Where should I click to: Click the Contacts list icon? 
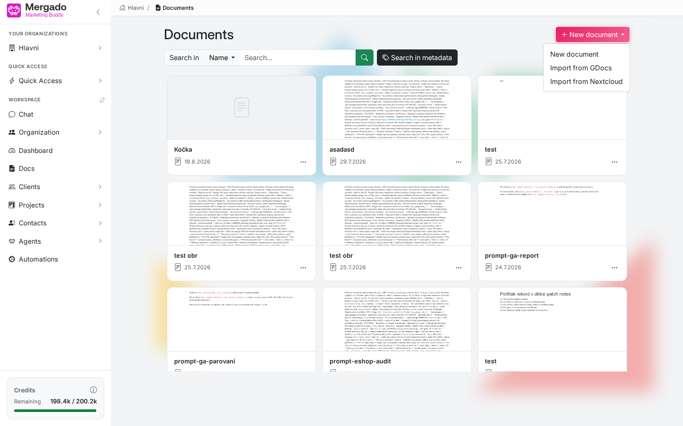[x=12, y=223]
